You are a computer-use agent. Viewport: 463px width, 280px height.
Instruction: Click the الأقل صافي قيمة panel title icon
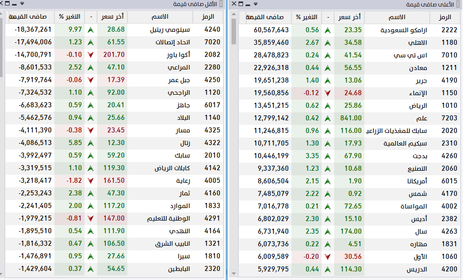click(x=221, y=4)
